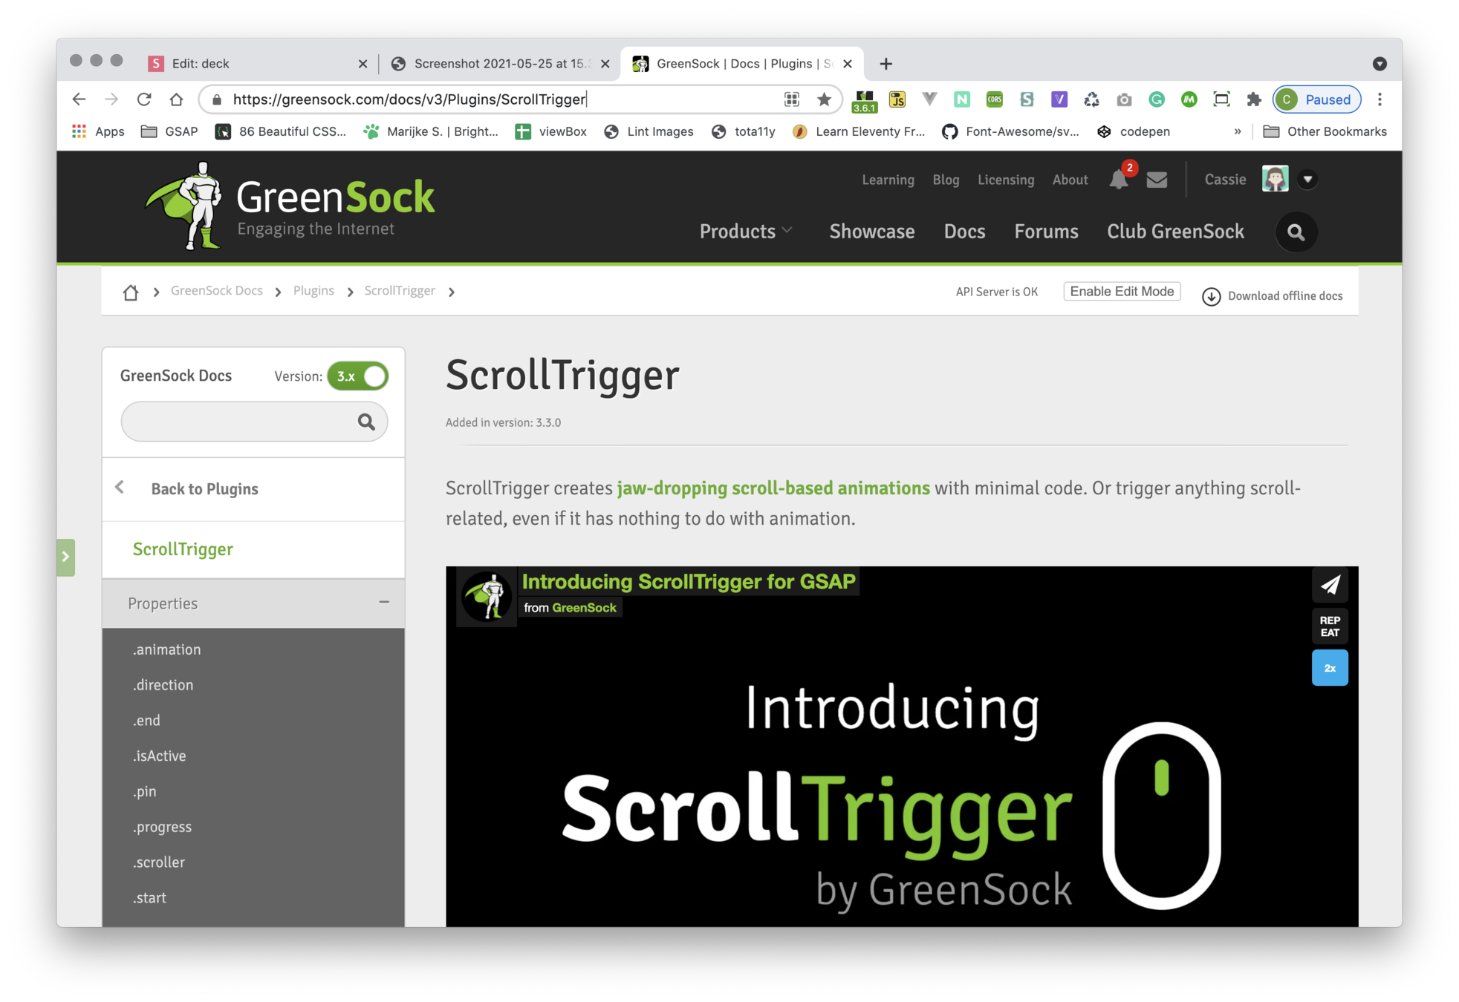Toggle the REPEAT video button
The height and width of the screenshot is (1002, 1459).
1329,626
